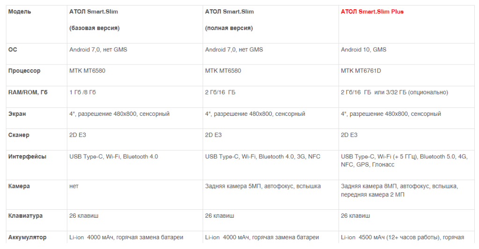Click the Экран row label

pos(18,114)
